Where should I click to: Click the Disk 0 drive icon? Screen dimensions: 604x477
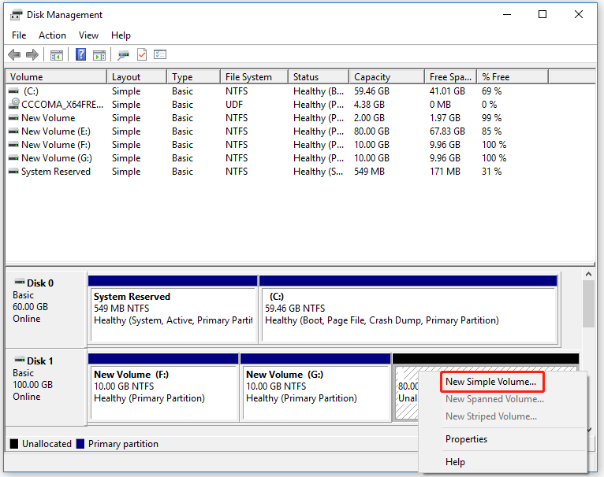(x=19, y=282)
